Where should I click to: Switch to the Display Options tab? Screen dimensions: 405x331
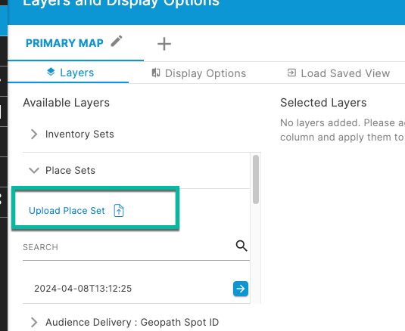[x=198, y=73]
